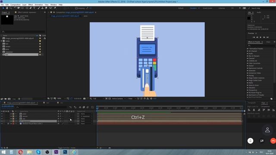Click the Windows taskbar After Effects icon
The width and height of the screenshot is (276, 155).
pos(56,152)
